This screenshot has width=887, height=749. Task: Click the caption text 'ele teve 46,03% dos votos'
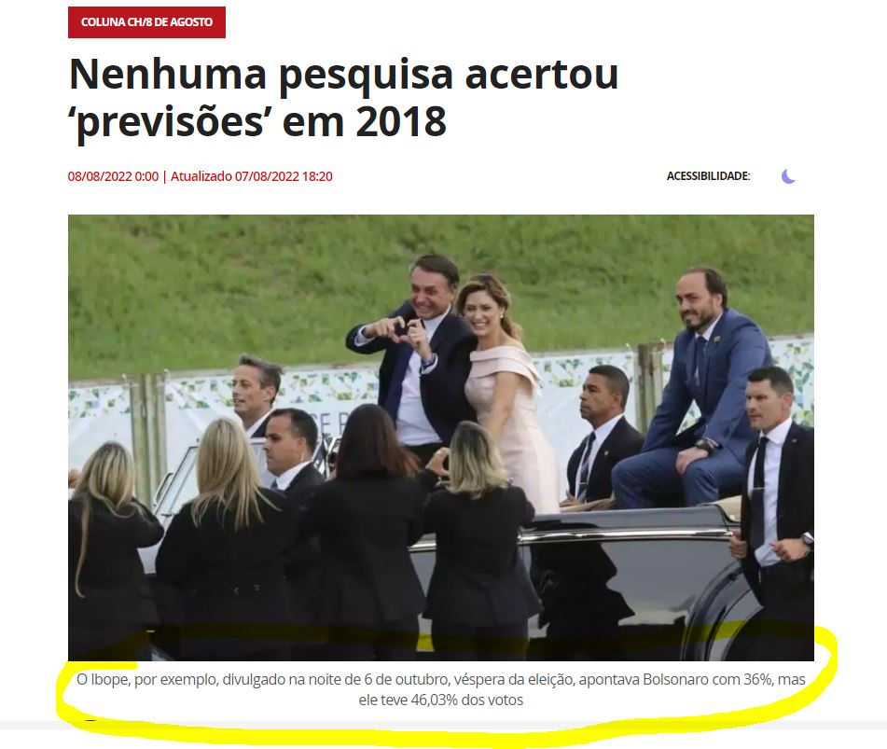(x=440, y=700)
